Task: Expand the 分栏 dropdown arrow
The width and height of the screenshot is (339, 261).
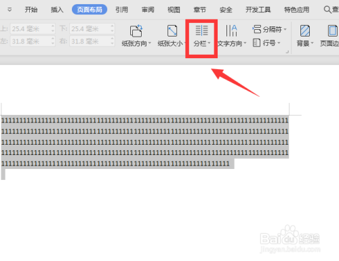Action: click(209, 43)
